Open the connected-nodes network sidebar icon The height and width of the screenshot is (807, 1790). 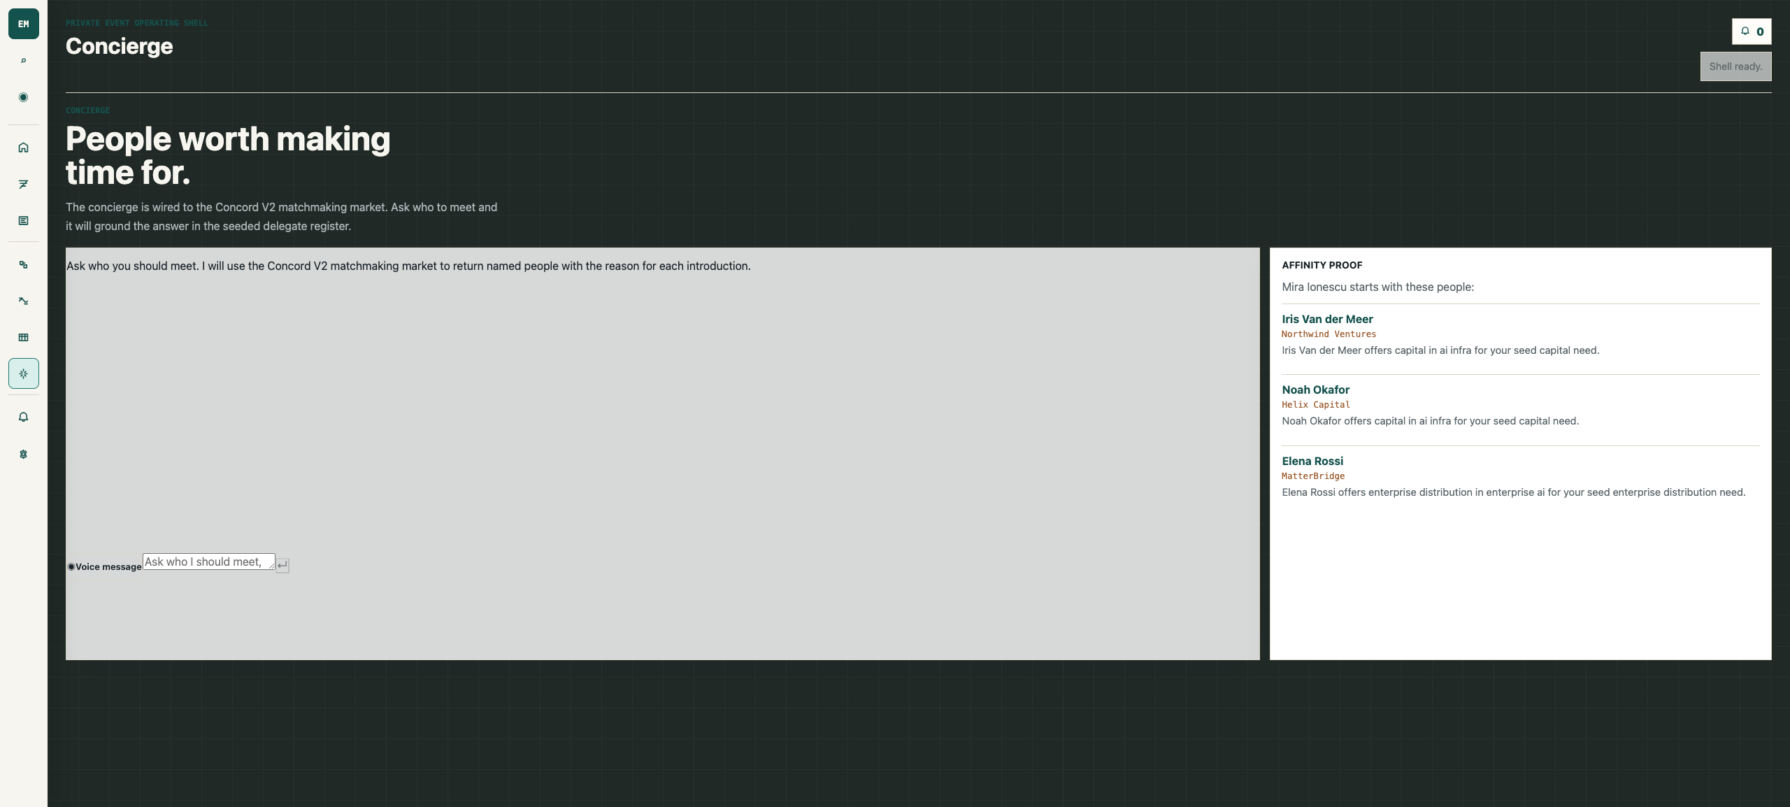pos(23,264)
